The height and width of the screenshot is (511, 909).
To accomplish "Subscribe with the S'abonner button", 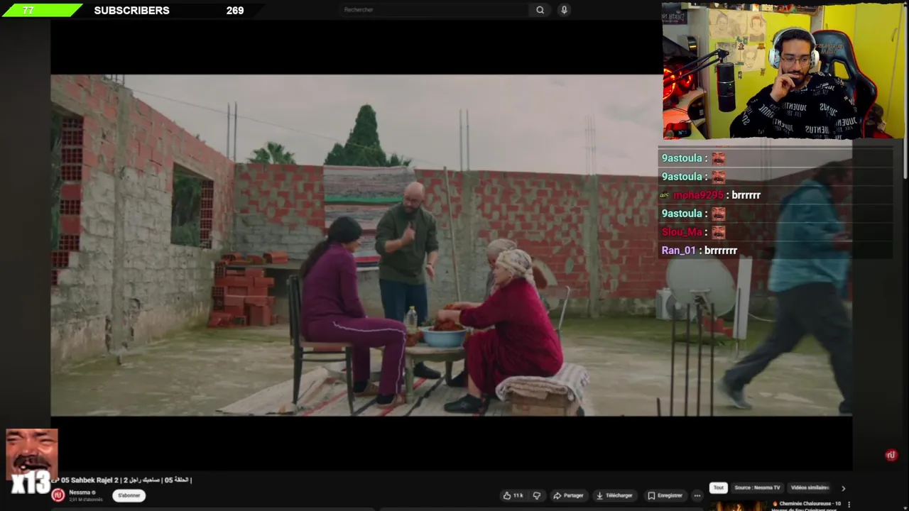I will pos(129,495).
